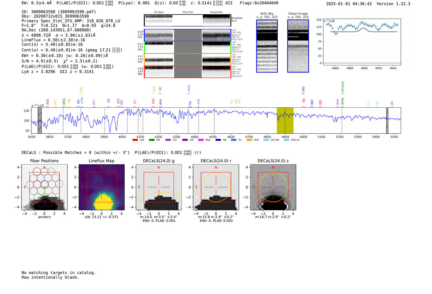Click the Flags:0x20404049 text
The width and height of the screenshot is (432, 294).
pos(259,3)
